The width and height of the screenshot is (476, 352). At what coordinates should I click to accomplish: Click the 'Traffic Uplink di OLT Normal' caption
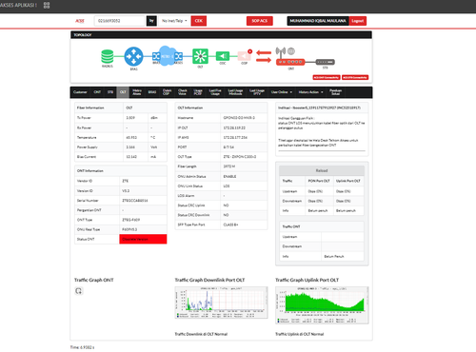point(300,334)
